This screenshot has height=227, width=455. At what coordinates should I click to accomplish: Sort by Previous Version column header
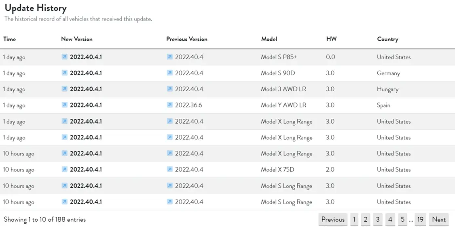pos(187,39)
